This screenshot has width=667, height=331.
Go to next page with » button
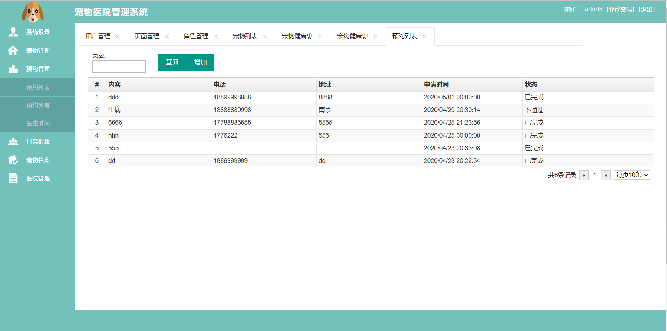(606, 175)
